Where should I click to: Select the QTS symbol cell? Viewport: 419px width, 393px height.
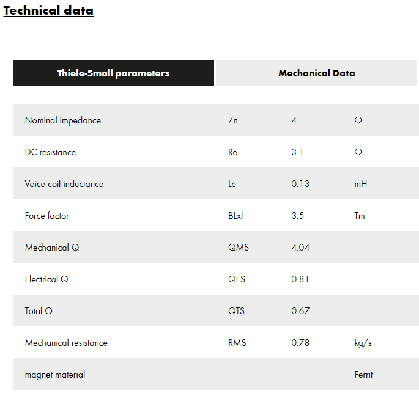click(236, 311)
